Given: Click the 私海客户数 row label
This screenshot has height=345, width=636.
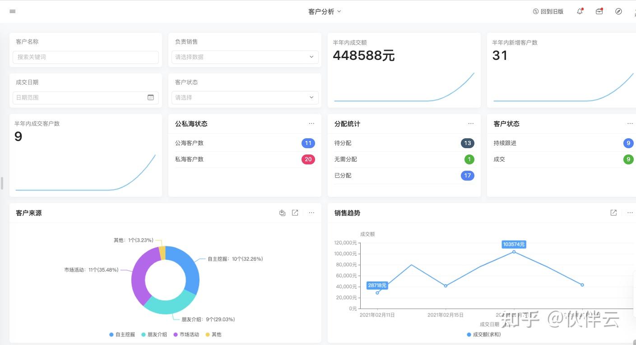Looking at the screenshot, I should pos(189,159).
